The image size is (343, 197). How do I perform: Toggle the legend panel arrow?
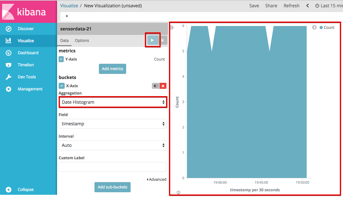coord(314,27)
